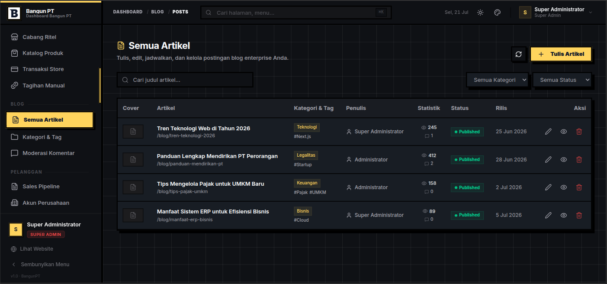
Task: Toggle light mode sun icon
Action: click(480, 13)
